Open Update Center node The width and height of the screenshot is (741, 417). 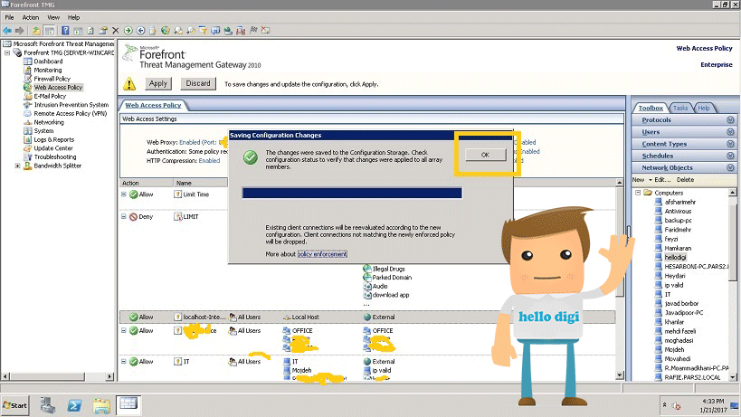[52, 148]
